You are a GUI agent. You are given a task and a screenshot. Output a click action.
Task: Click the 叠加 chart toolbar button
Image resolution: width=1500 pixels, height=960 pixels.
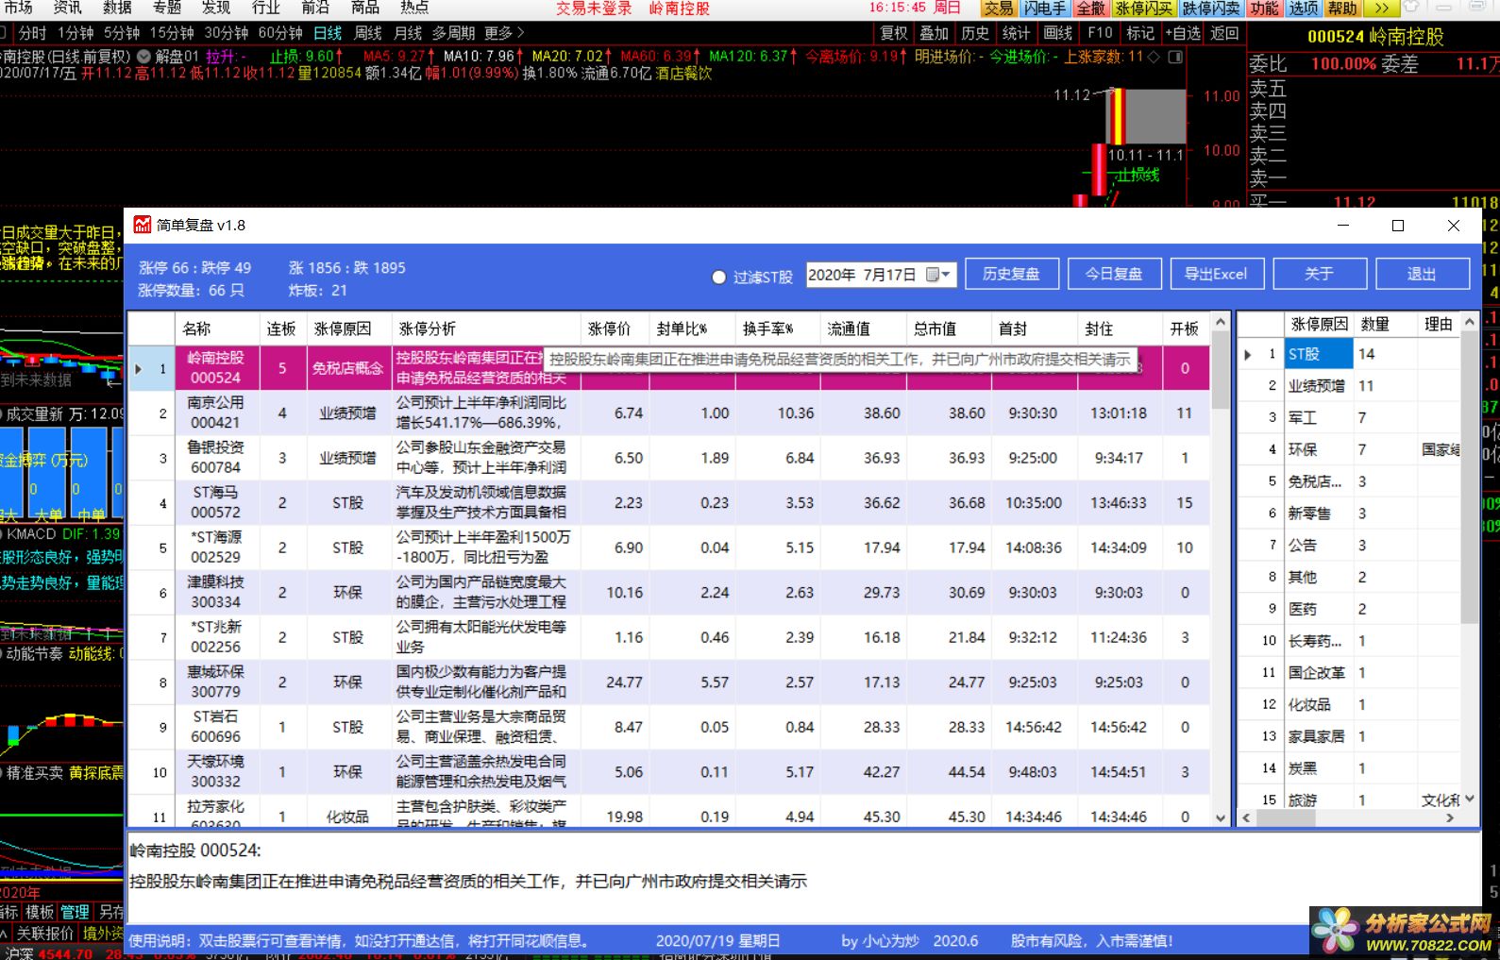pyautogui.click(x=935, y=33)
